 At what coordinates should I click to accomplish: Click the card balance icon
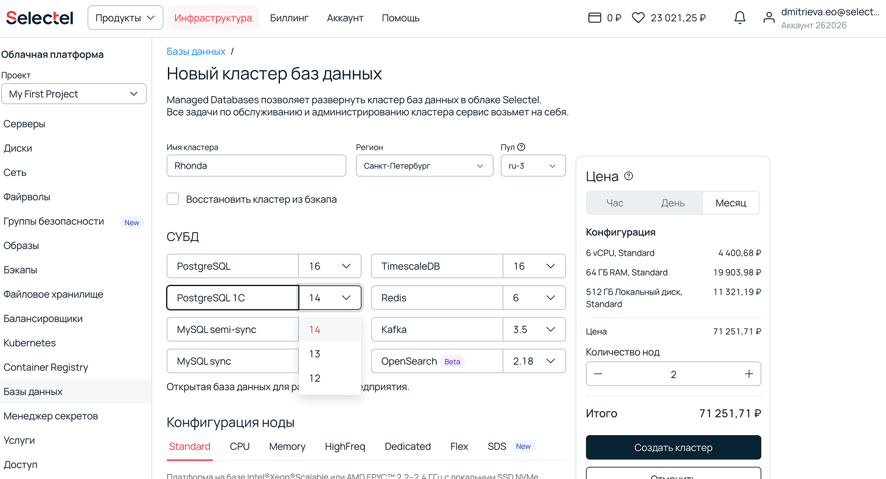pos(595,18)
